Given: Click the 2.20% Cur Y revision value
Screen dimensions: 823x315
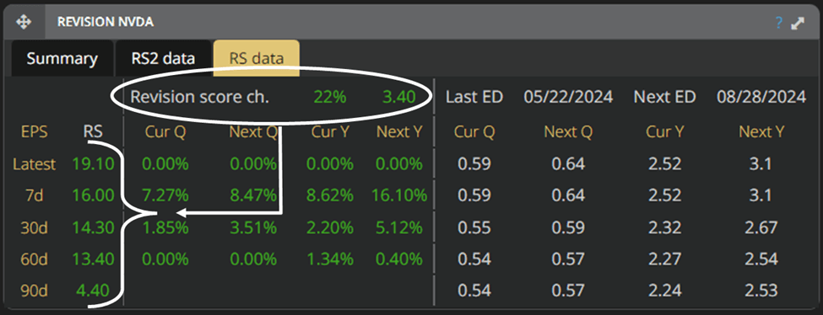Looking at the screenshot, I should point(330,228).
